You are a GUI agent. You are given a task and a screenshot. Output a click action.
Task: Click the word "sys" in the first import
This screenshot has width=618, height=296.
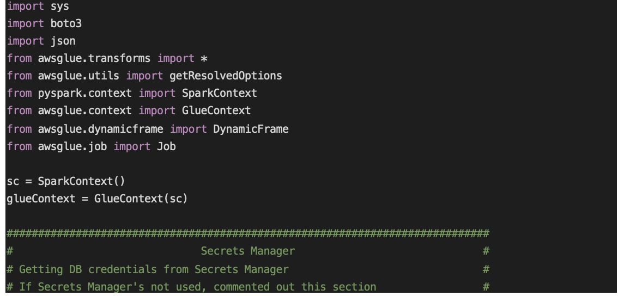pos(59,7)
